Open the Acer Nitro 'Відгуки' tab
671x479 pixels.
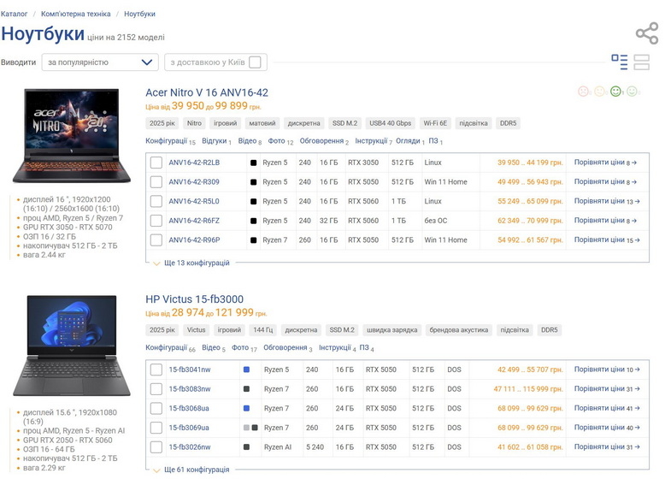click(x=215, y=141)
